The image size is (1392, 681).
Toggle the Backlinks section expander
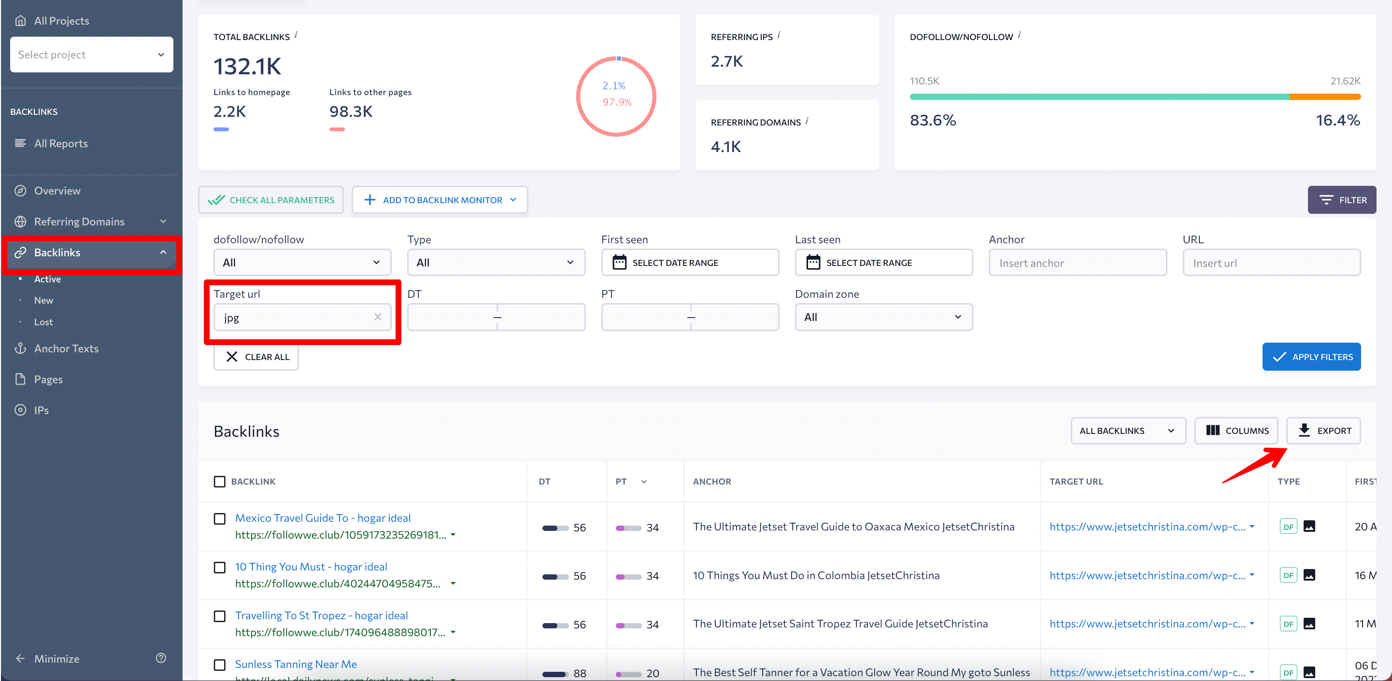tap(162, 252)
